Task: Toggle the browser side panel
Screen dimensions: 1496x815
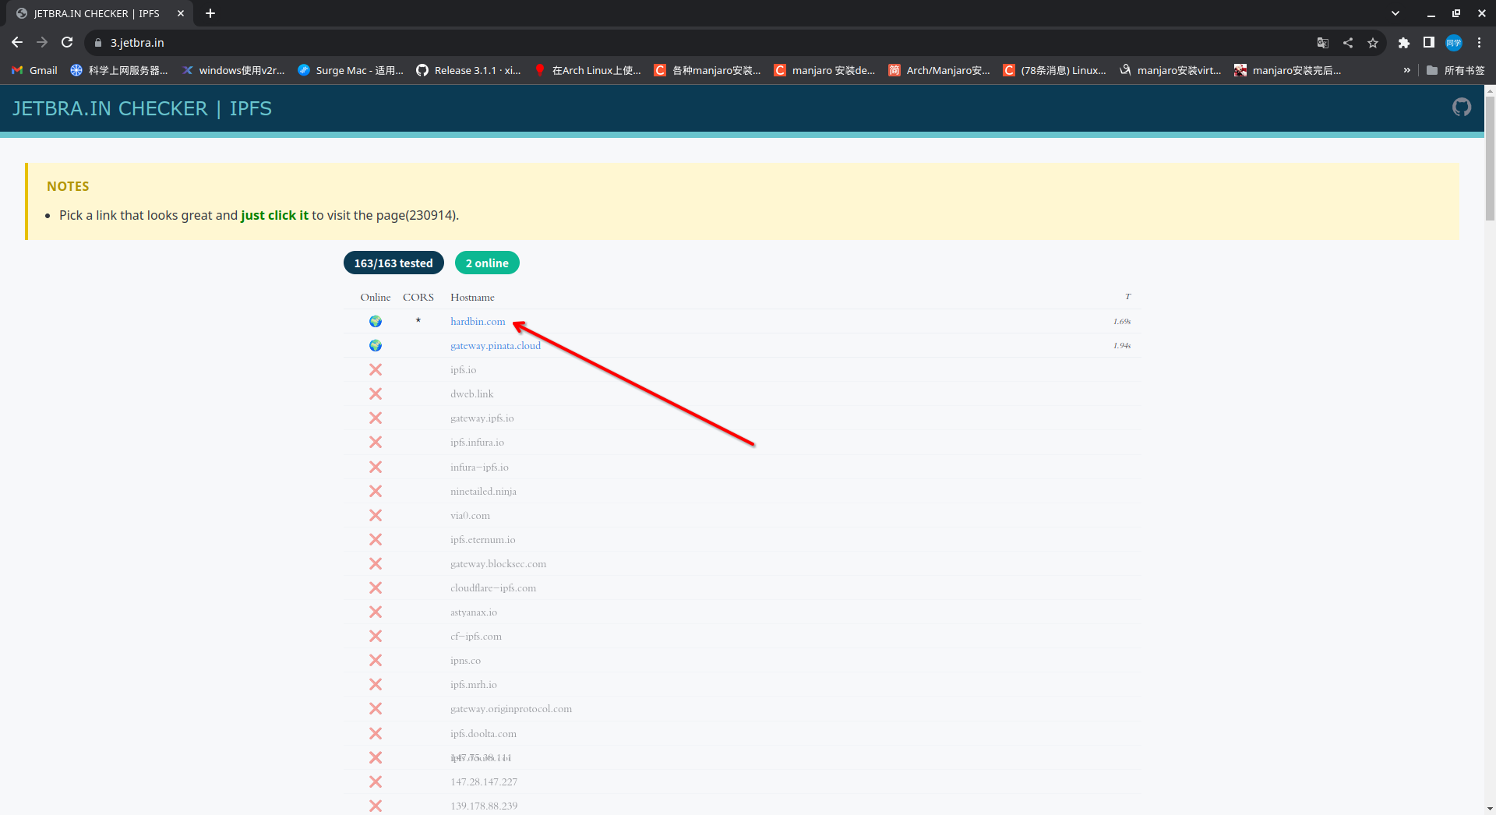Action: tap(1429, 43)
